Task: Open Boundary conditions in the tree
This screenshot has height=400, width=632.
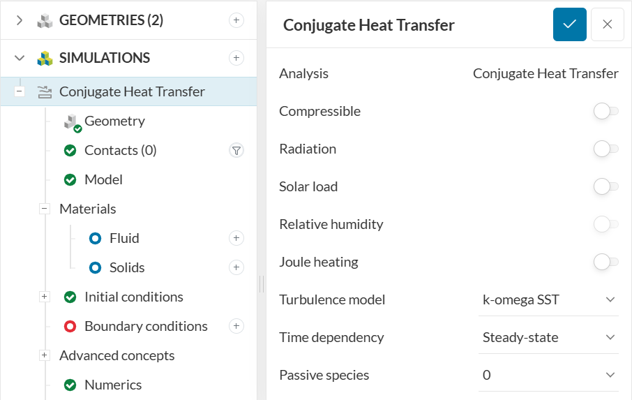Action: click(145, 326)
